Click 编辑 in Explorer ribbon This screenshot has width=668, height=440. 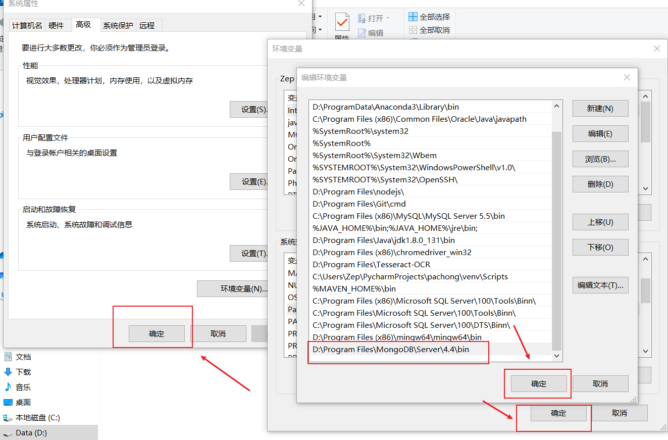click(x=371, y=33)
